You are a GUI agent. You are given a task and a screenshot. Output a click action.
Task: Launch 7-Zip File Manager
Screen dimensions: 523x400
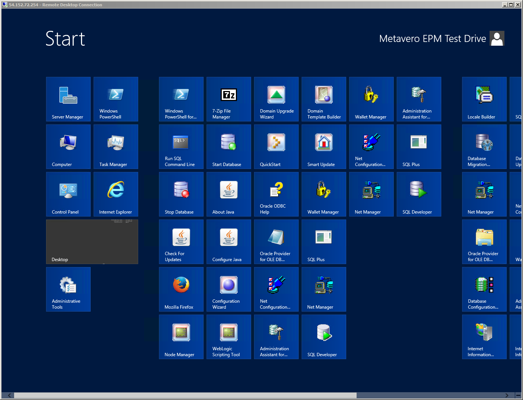click(229, 99)
